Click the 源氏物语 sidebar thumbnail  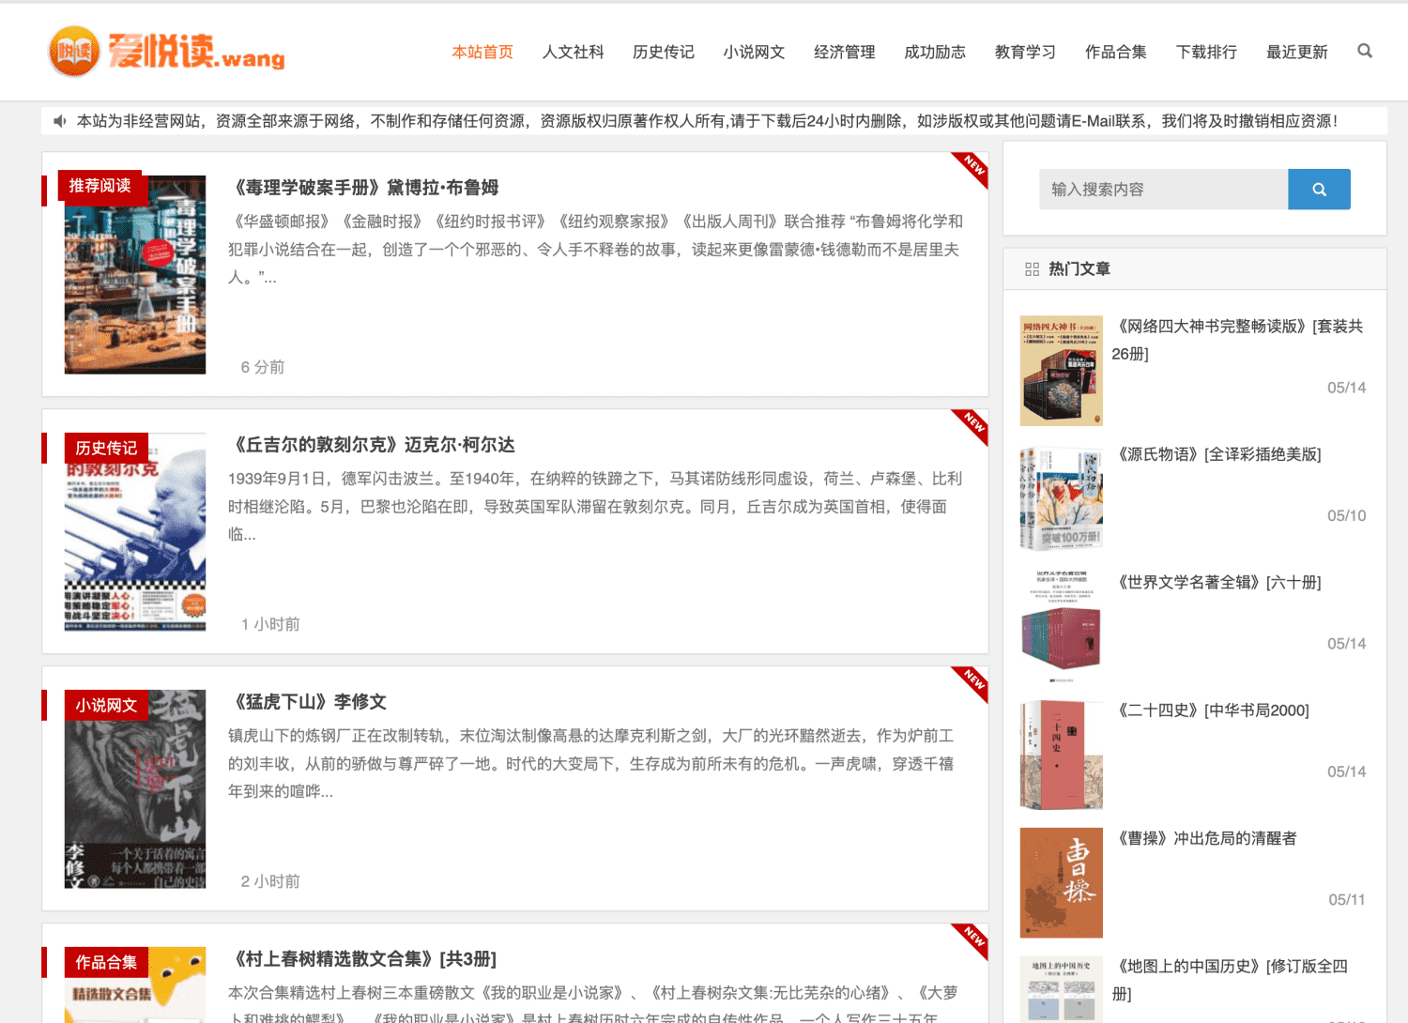click(1062, 498)
